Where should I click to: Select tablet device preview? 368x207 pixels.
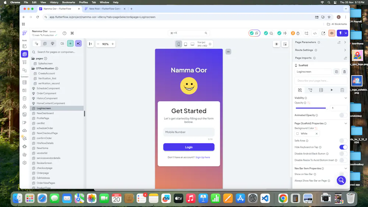tap(185, 44)
